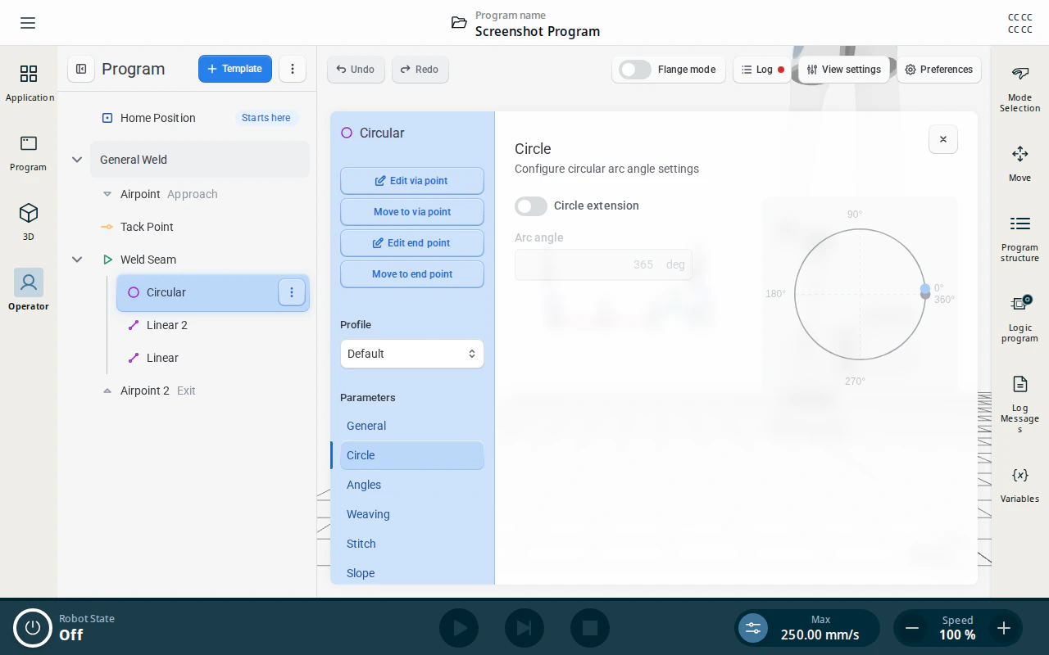Click the Edit end point button
This screenshot has width=1049, height=655.
pyautogui.click(x=412, y=243)
